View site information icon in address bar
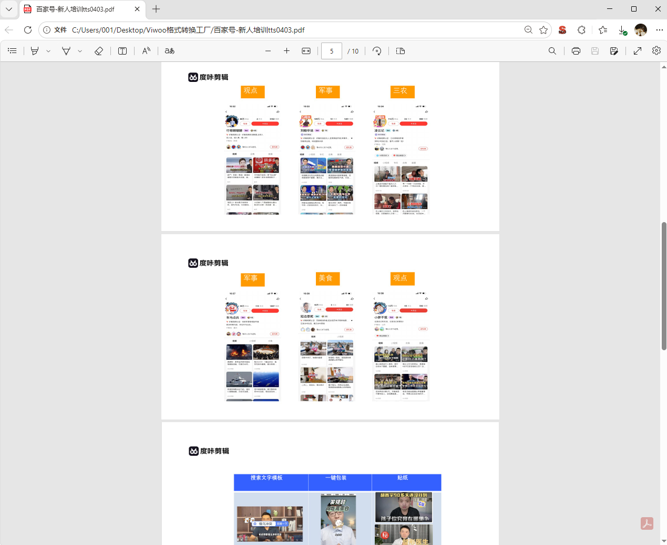The width and height of the screenshot is (667, 545). click(x=47, y=30)
